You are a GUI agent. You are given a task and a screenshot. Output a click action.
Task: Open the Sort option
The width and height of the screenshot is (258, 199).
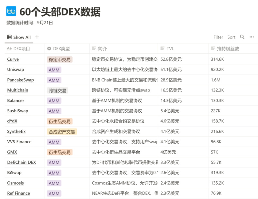pyautogui.click(x=231, y=37)
